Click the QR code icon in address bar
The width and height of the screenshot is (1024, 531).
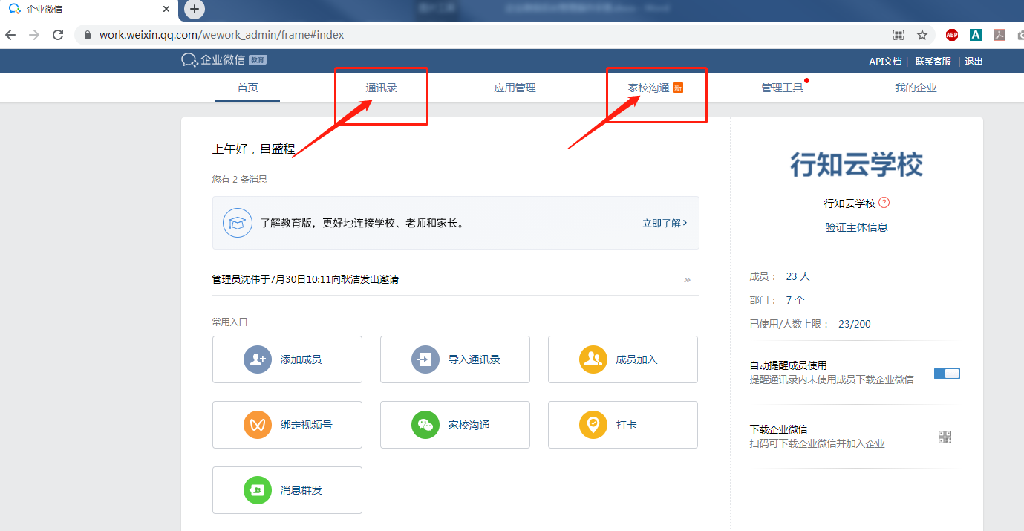(x=899, y=35)
